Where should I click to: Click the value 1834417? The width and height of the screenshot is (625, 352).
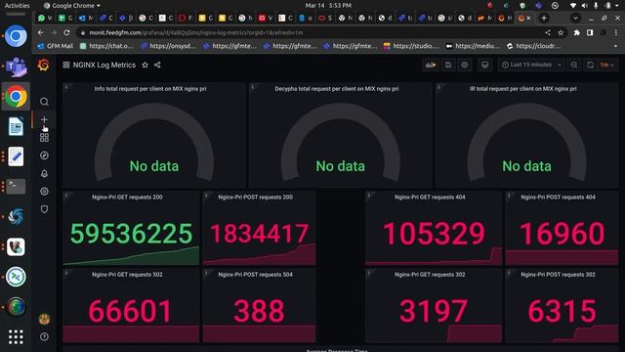(x=260, y=234)
